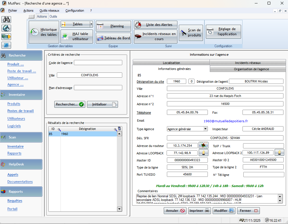Click the Internet Explorer icon in left toolbar
The width and height of the screenshot is (288, 224).
pos(6,45)
